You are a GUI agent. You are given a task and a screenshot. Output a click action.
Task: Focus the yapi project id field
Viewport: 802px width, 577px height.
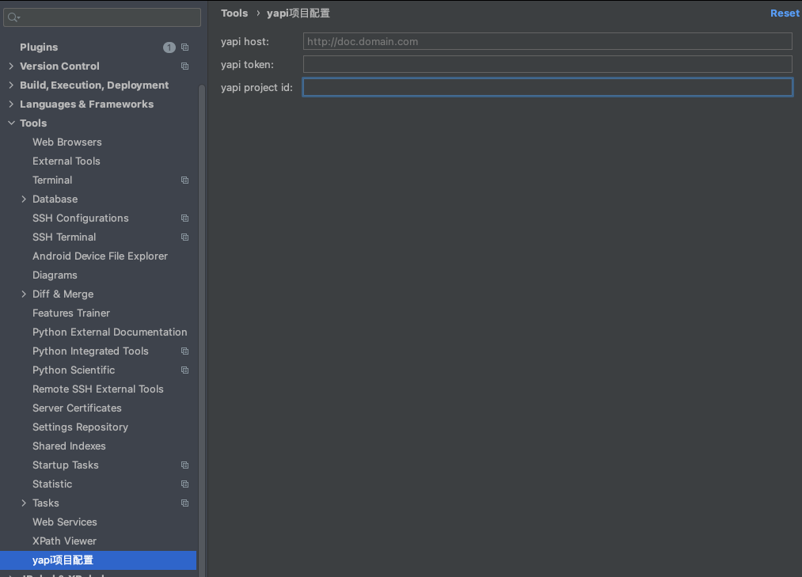pyautogui.click(x=547, y=87)
